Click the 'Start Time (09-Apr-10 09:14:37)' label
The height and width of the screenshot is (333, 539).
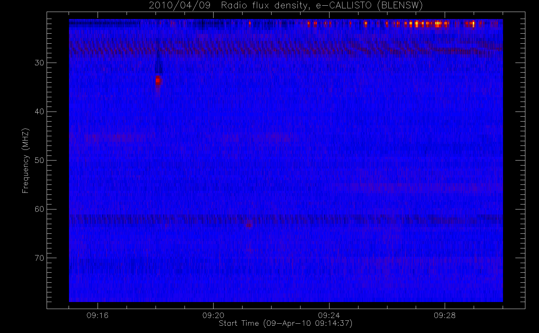285,323
